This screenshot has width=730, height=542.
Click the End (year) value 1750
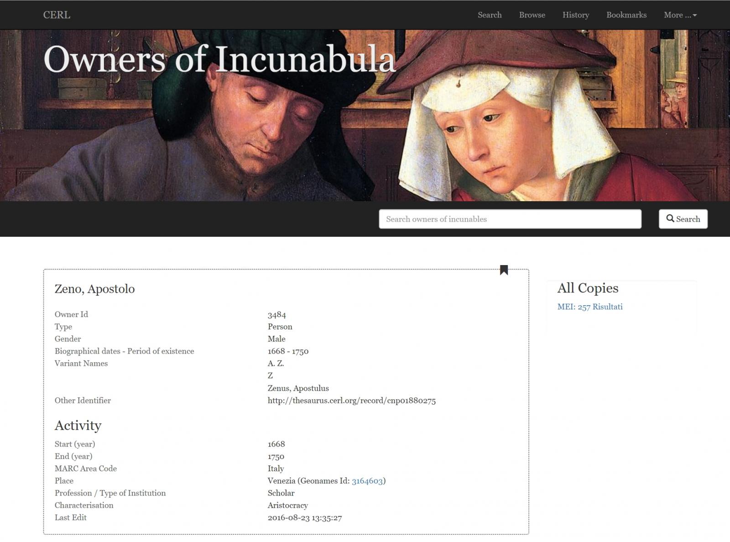pyautogui.click(x=276, y=457)
